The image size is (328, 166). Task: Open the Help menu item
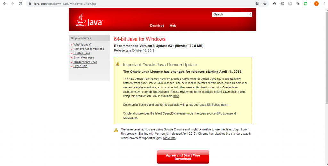click(x=173, y=26)
